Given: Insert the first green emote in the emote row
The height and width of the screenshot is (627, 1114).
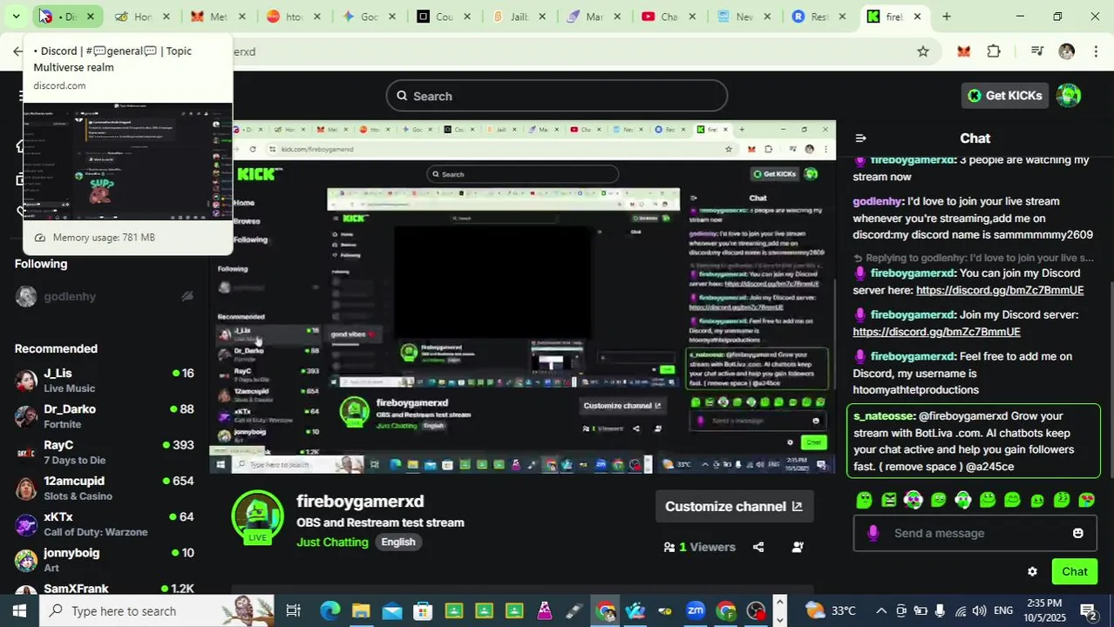Looking at the screenshot, I should coord(864,500).
